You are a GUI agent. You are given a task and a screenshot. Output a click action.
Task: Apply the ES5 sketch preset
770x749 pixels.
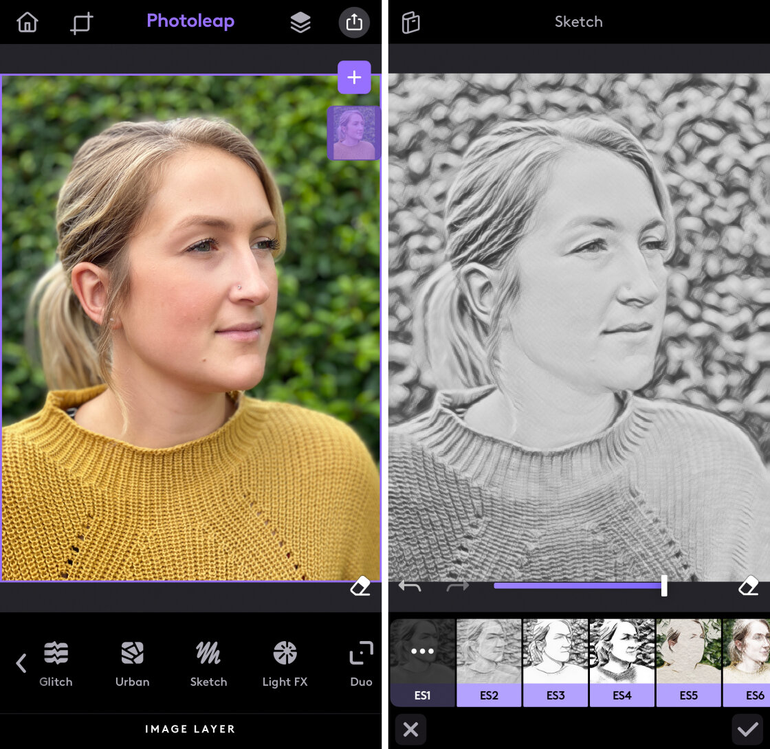coord(688,662)
